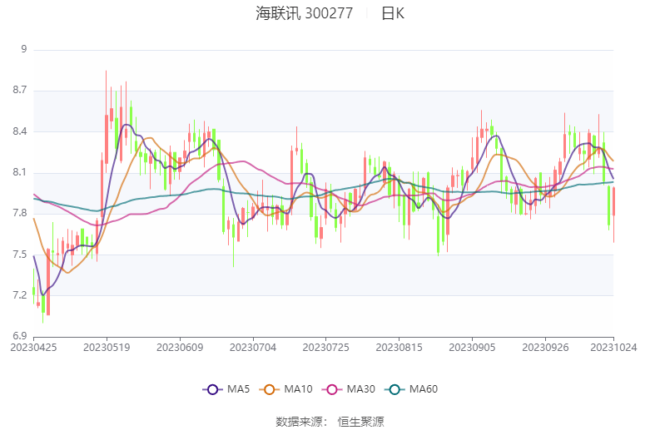Toggle the pink MA30 legend marker
Viewport: 660px width, 430px height.
coord(335,389)
